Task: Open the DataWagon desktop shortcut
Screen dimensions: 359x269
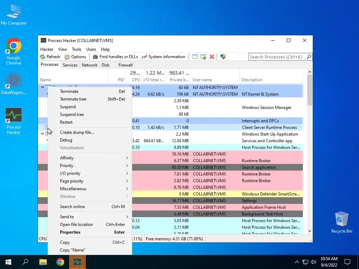Action: click(x=14, y=83)
